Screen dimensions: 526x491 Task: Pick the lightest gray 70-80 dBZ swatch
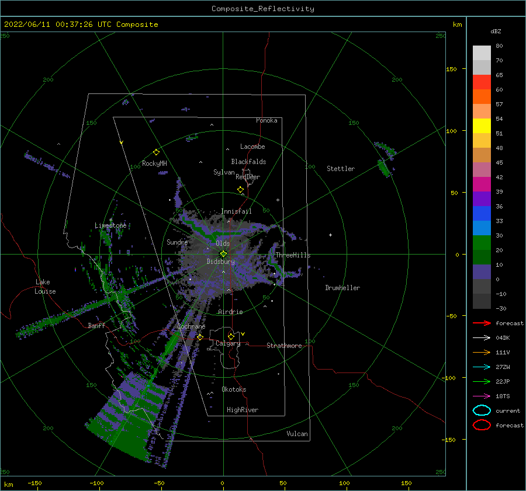pos(482,53)
